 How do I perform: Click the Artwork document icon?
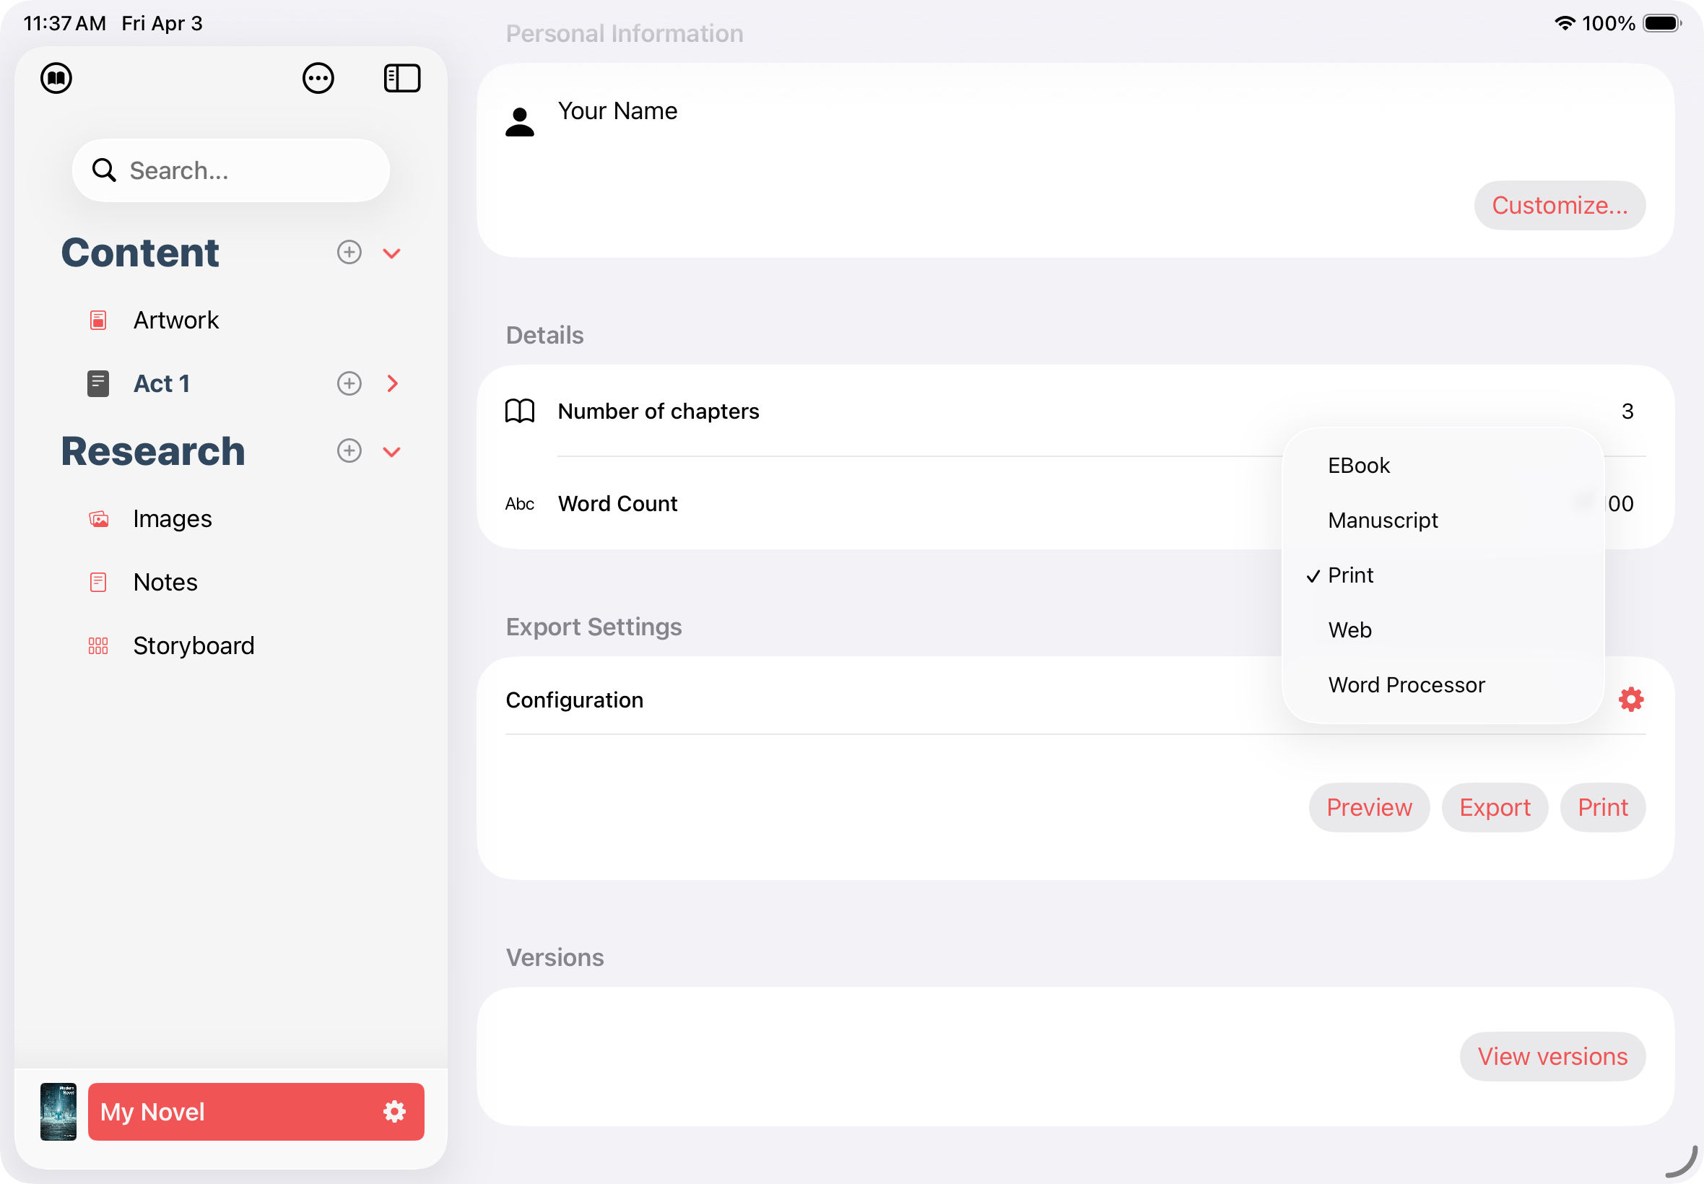tap(98, 319)
